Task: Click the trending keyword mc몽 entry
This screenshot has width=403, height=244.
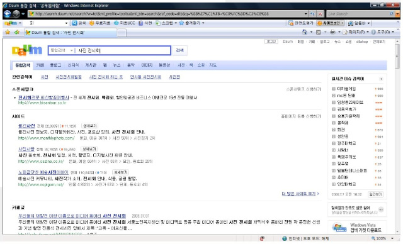Action: (x=346, y=96)
